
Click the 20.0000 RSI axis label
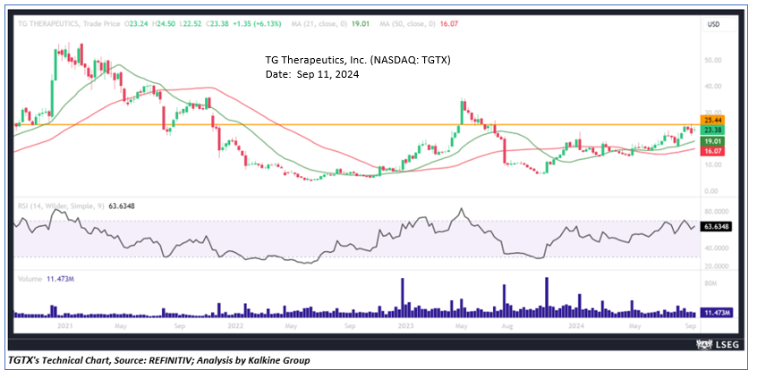coord(717,265)
